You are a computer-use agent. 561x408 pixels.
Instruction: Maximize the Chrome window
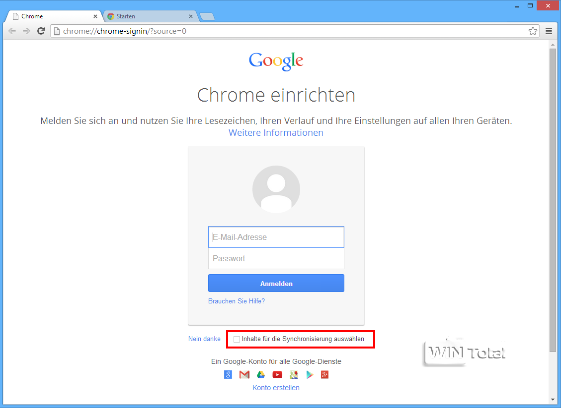[x=530, y=6]
